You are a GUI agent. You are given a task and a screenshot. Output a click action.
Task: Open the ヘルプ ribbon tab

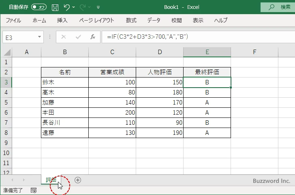coord(221,20)
